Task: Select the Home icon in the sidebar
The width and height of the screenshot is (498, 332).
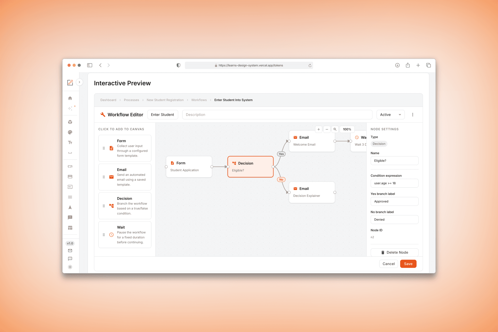Action: 70,98
